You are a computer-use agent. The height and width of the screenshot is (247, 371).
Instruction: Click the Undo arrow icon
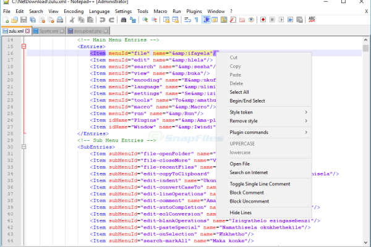[103, 20]
